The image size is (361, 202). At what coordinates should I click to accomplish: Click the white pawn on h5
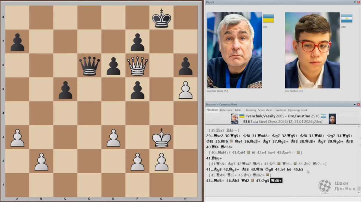click(186, 90)
